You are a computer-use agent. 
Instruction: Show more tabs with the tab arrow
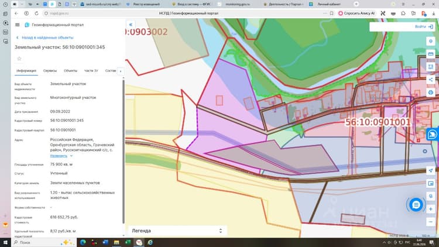(121, 71)
